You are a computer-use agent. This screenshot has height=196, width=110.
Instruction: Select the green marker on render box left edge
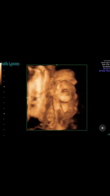tap(27, 98)
